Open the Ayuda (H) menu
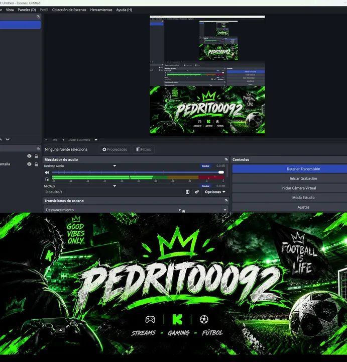347x362 pixels. pos(124,10)
